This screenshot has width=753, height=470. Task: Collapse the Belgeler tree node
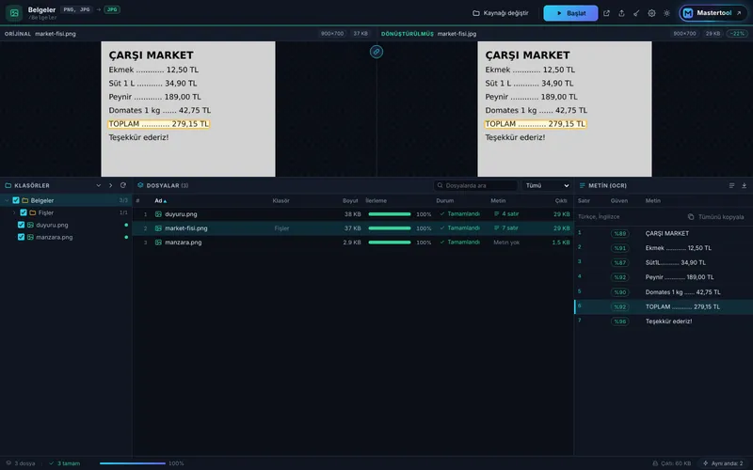[x=7, y=200]
